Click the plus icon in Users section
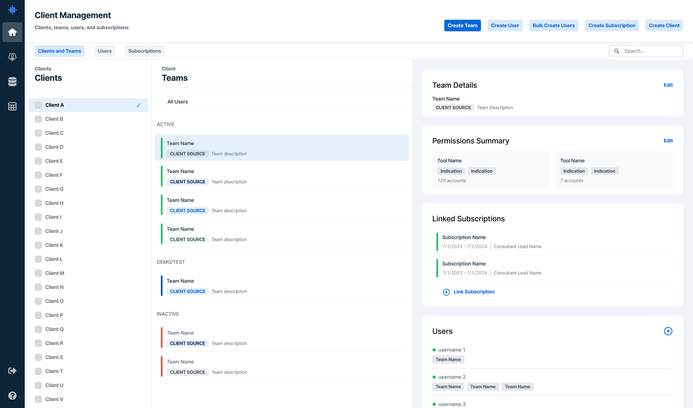The height and width of the screenshot is (408, 693). coord(668,331)
